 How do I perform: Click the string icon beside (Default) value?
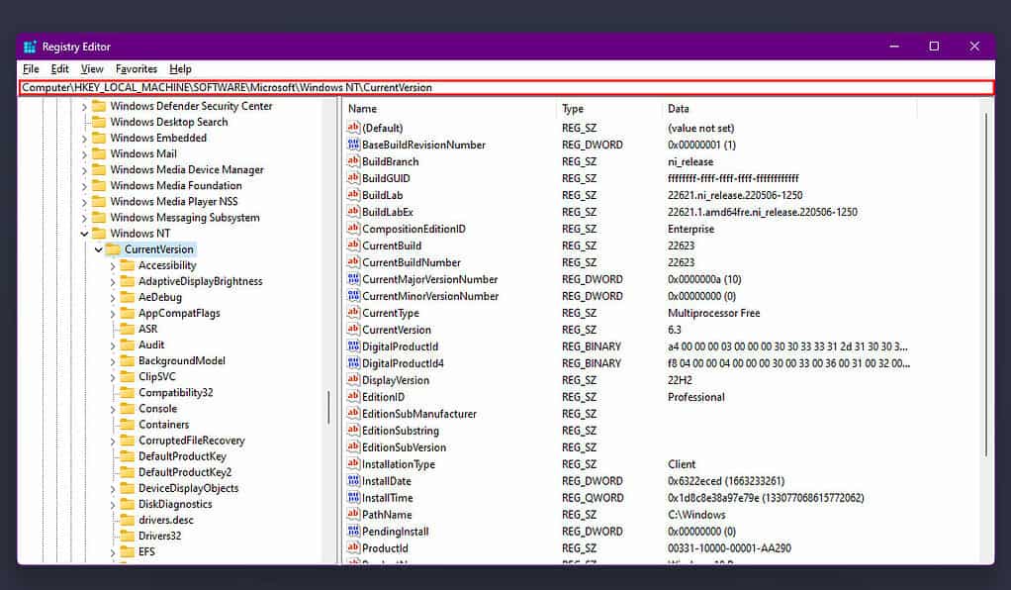(x=353, y=128)
